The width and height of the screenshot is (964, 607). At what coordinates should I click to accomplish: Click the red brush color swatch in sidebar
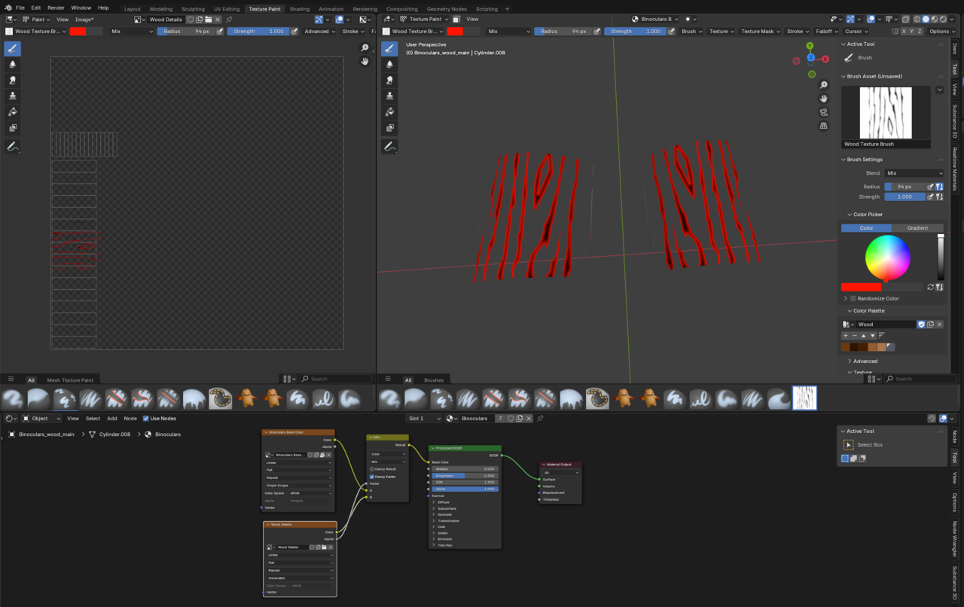[861, 287]
